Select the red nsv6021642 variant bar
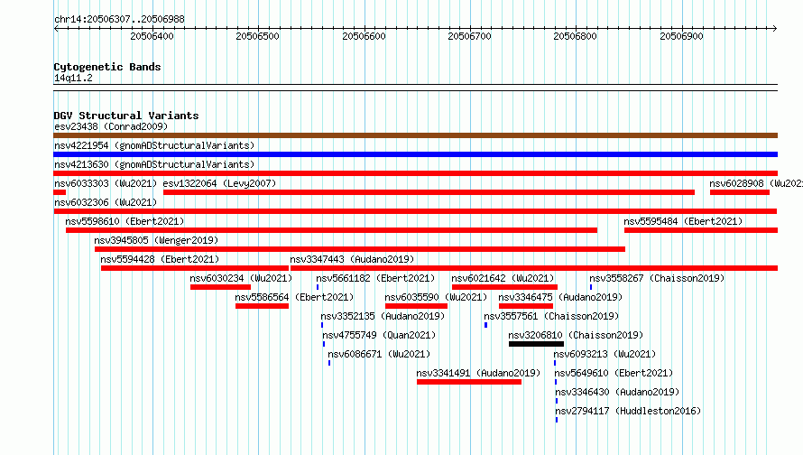The width and height of the screenshot is (803, 455). [504, 287]
